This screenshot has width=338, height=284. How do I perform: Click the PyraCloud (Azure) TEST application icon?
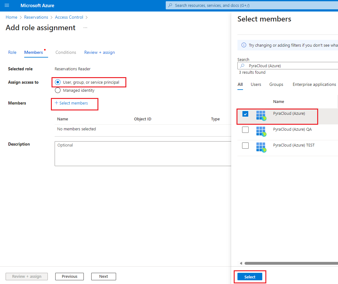pos(261,147)
